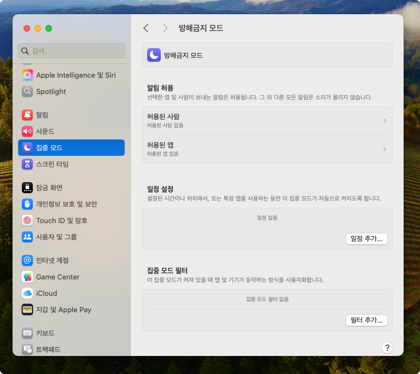Image resolution: width=420 pixels, height=374 pixels.
Task: Click the 알림 허용 heading
Action: point(160,88)
